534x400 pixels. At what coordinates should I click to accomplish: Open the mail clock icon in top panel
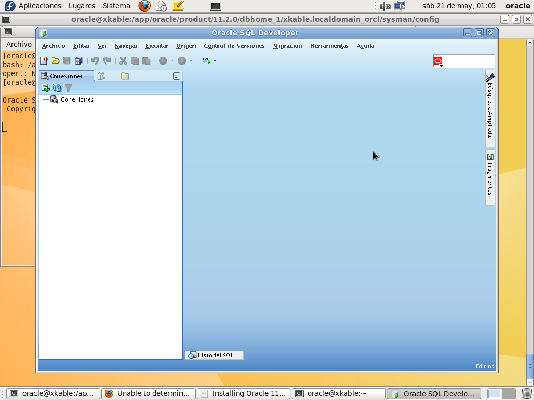click(x=162, y=6)
